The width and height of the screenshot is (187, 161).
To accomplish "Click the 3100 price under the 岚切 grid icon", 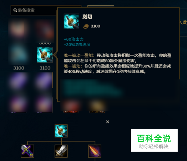I will coord(45,68).
